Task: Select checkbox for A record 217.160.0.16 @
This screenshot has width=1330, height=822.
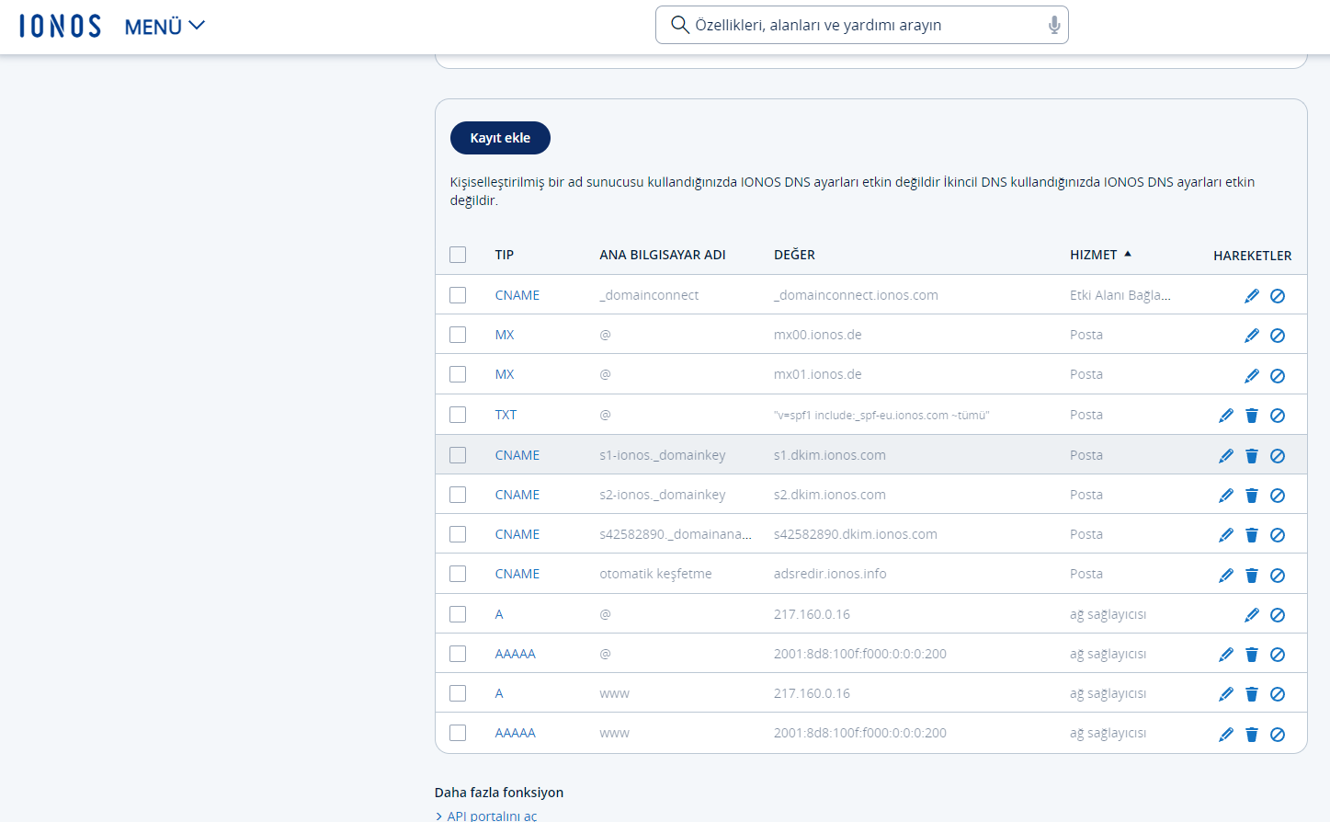Action: (x=458, y=614)
